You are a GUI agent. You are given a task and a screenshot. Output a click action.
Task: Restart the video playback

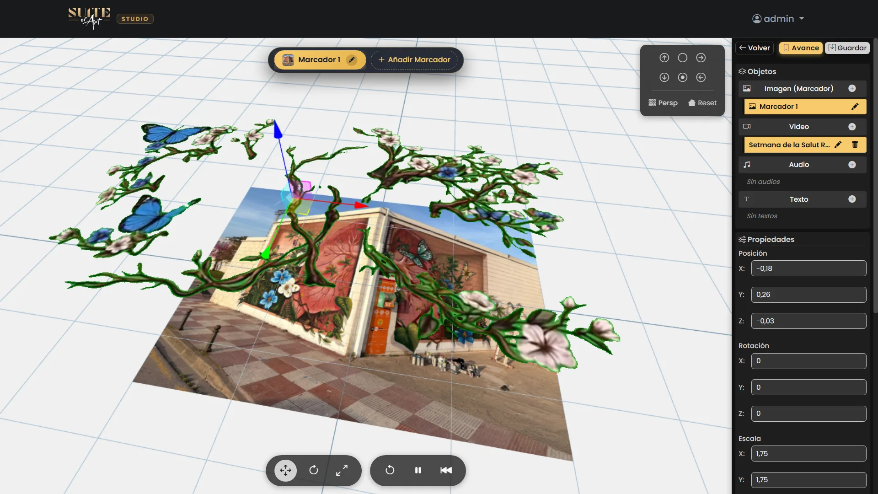pyautogui.click(x=390, y=470)
